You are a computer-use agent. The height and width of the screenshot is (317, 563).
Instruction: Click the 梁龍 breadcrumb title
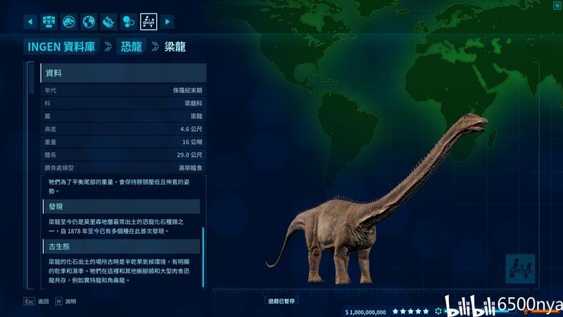coord(175,46)
